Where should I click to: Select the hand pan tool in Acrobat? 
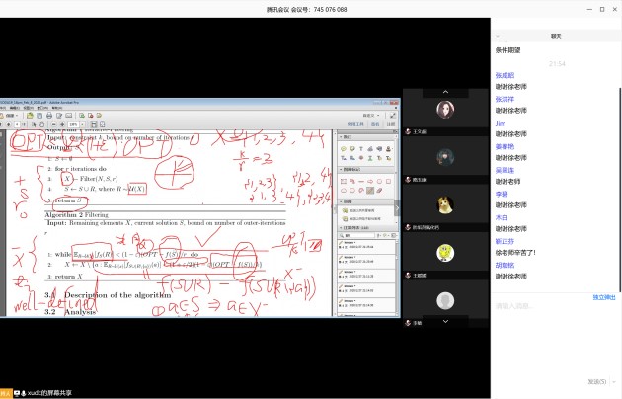pyautogui.click(x=42, y=124)
